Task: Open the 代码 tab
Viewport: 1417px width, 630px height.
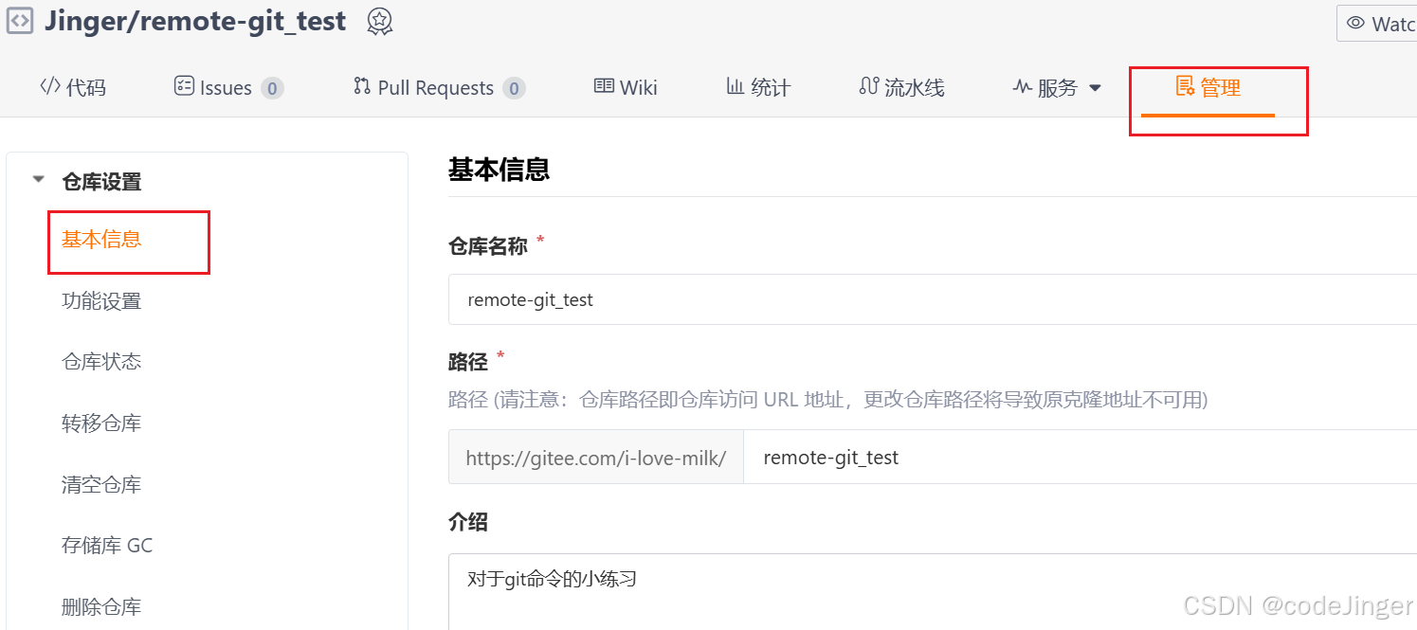Action: pyautogui.click(x=73, y=88)
